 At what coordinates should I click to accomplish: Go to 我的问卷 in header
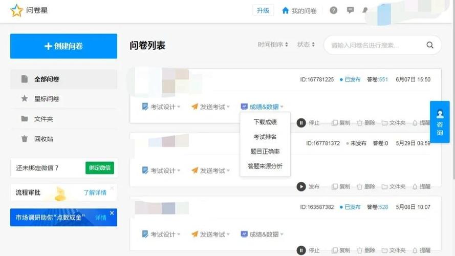304,11
